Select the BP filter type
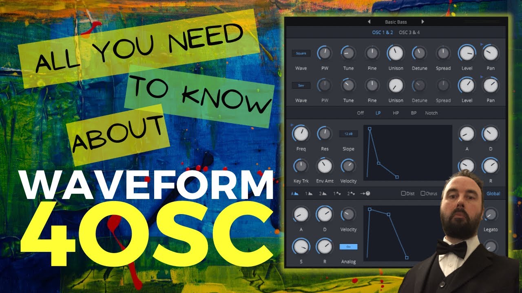 [x=414, y=113]
